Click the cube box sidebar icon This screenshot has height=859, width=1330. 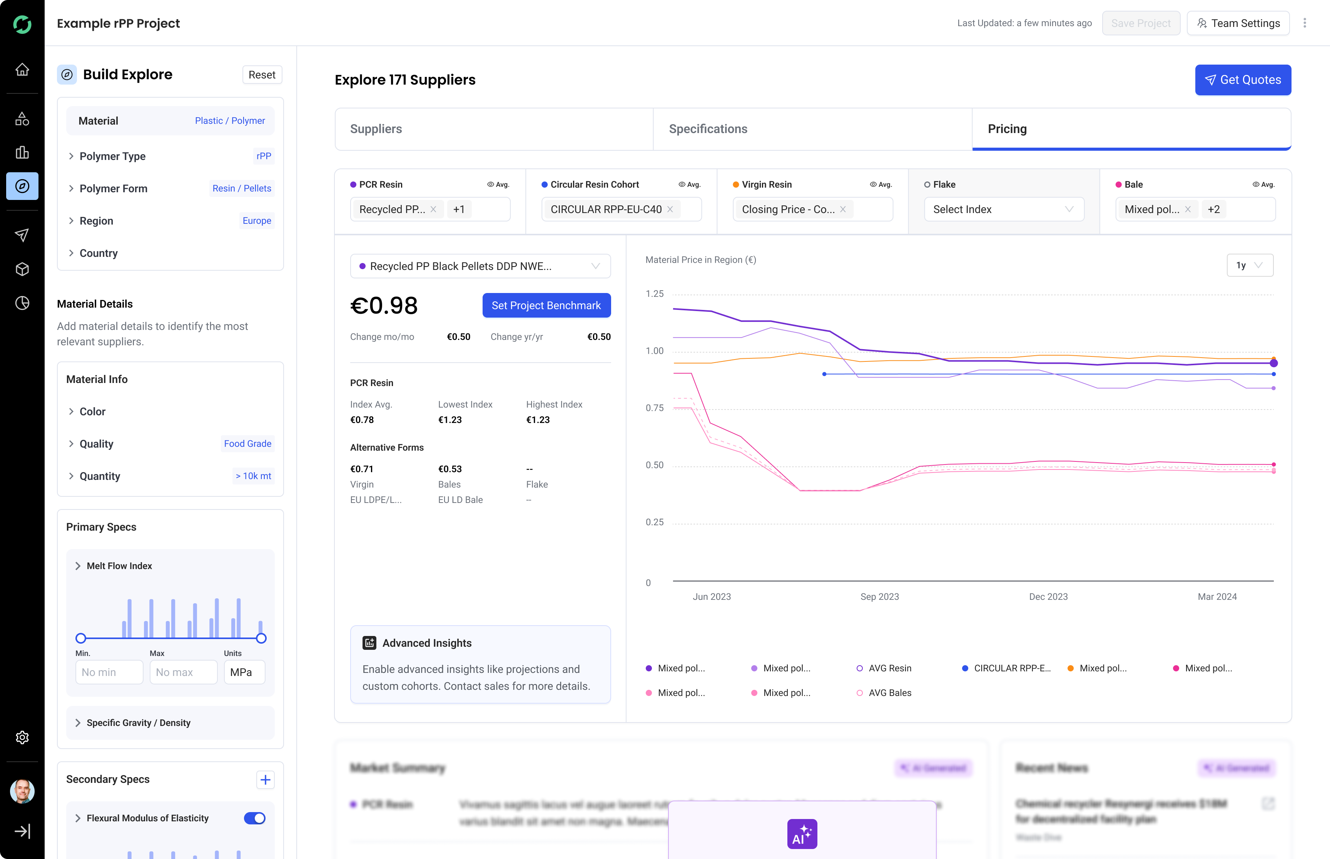[22, 269]
